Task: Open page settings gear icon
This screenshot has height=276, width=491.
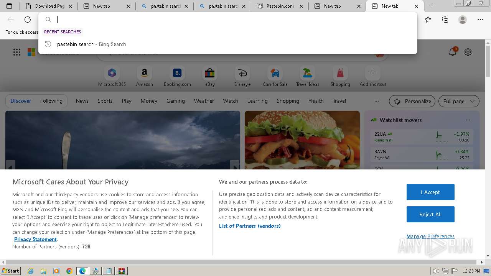Action: (468, 52)
